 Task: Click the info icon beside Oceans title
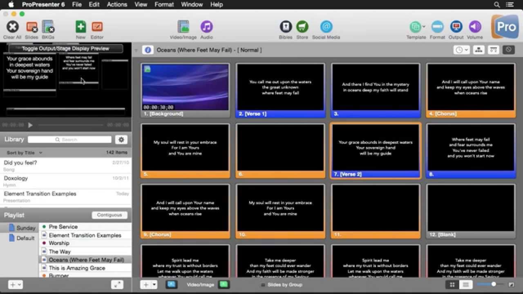148,50
